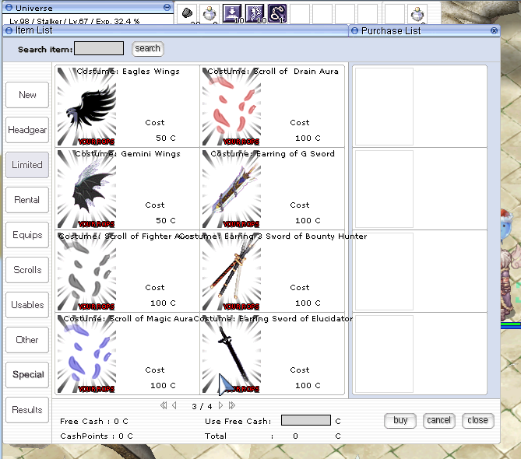Show the search Results tab
This screenshot has width=521, height=459.
(27, 410)
